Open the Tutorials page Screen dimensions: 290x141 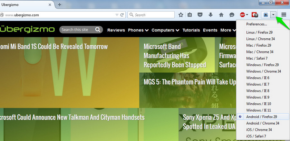pyautogui.click(x=191, y=30)
